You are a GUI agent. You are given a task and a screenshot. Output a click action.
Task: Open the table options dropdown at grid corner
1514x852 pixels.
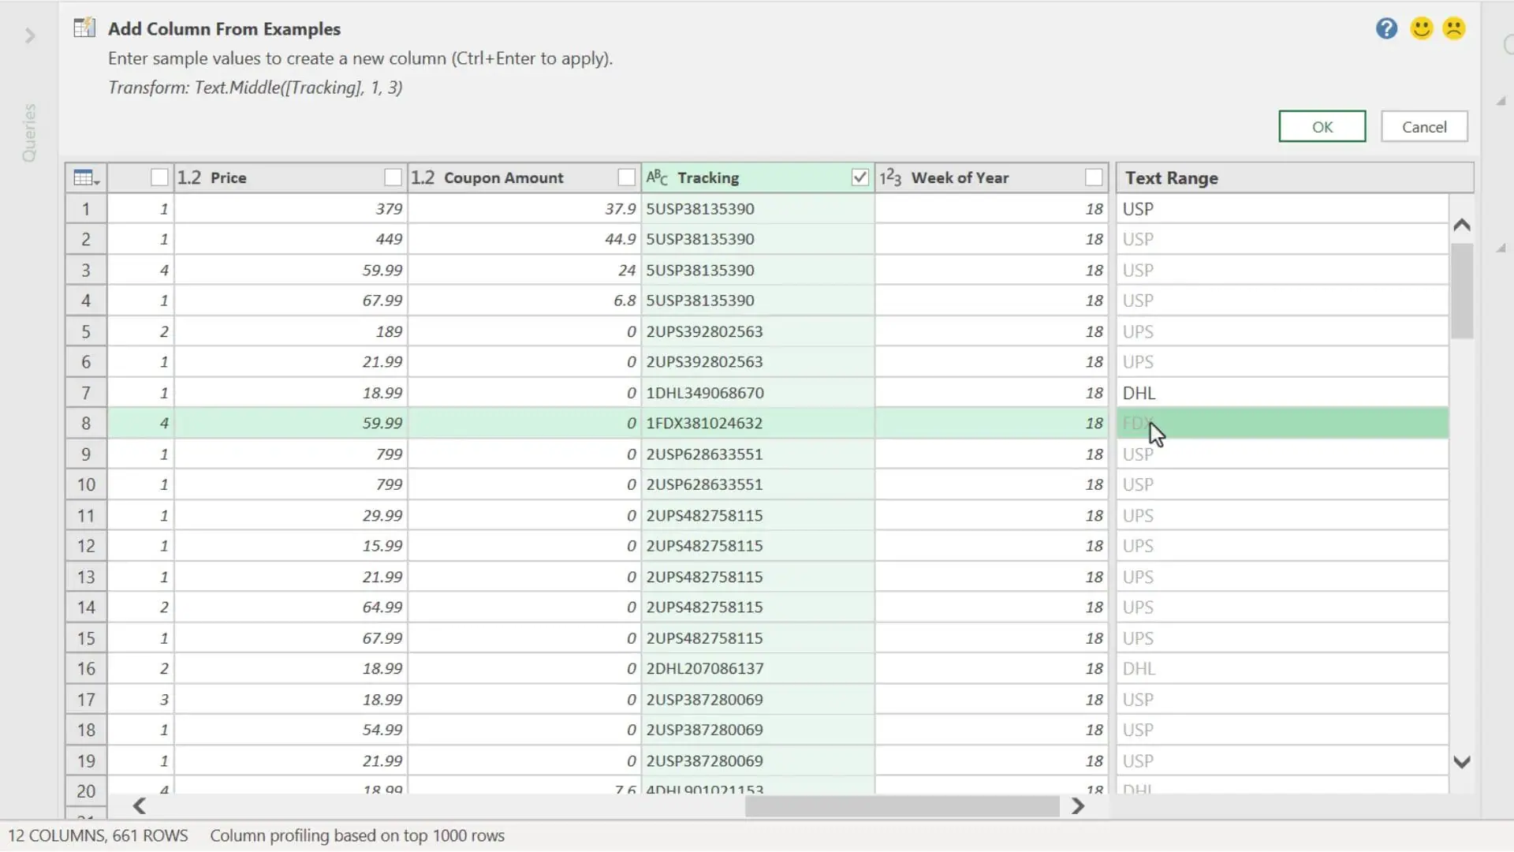(x=85, y=177)
